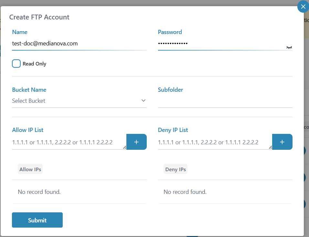Focus the Allow IP List text area

pyautogui.click(x=68, y=142)
